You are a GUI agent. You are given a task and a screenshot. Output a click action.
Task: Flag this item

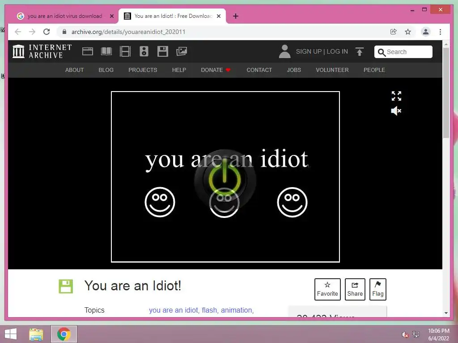[377, 289]
